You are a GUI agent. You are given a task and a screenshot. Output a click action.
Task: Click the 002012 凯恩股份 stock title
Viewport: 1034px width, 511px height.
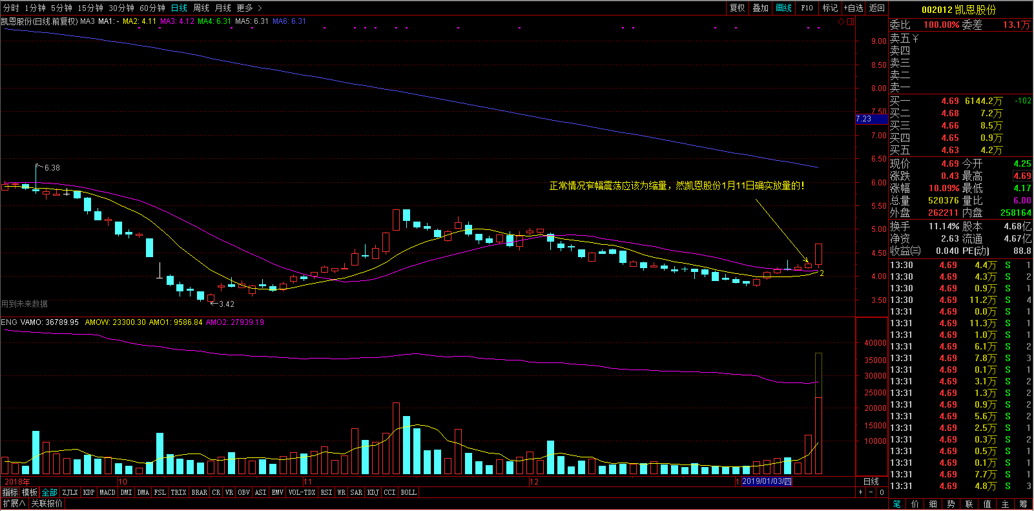pos(959,10)
